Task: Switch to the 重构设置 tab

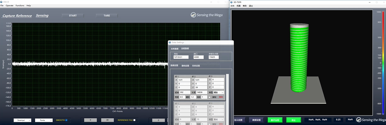Action: click(x=185, y=66)
